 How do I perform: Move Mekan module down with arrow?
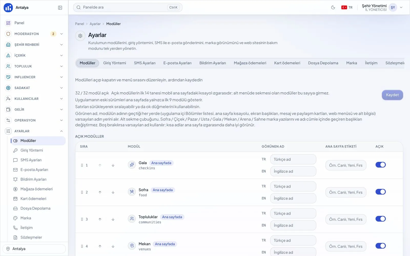(x=113, y=246)
